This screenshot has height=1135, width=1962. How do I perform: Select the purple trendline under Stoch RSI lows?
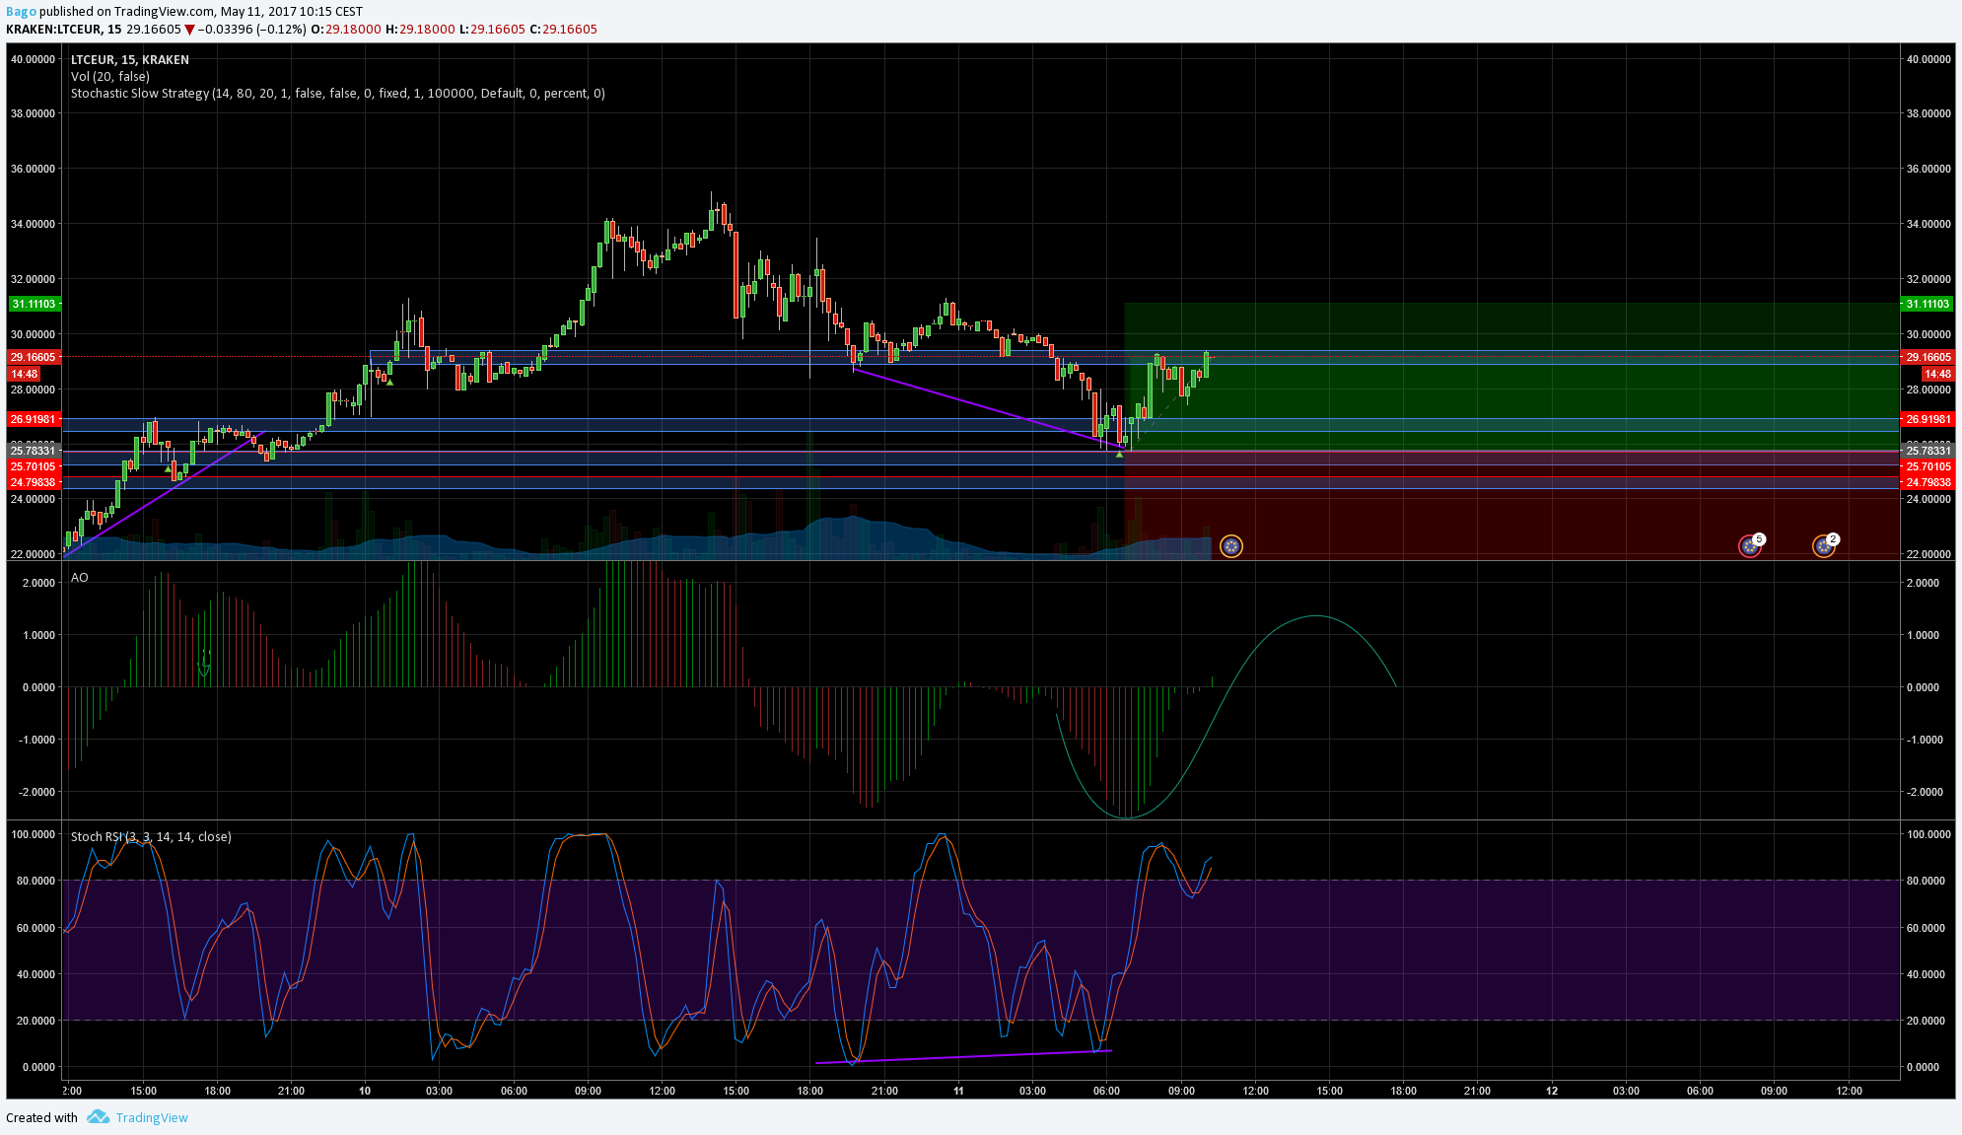[x=963, y=1057]
